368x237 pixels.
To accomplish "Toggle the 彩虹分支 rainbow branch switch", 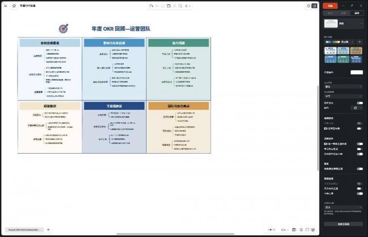I will 360,103.
